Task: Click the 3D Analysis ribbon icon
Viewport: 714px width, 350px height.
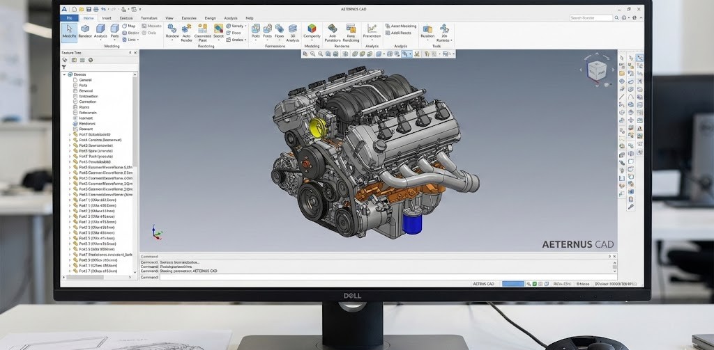Action: tap(291, 29)
